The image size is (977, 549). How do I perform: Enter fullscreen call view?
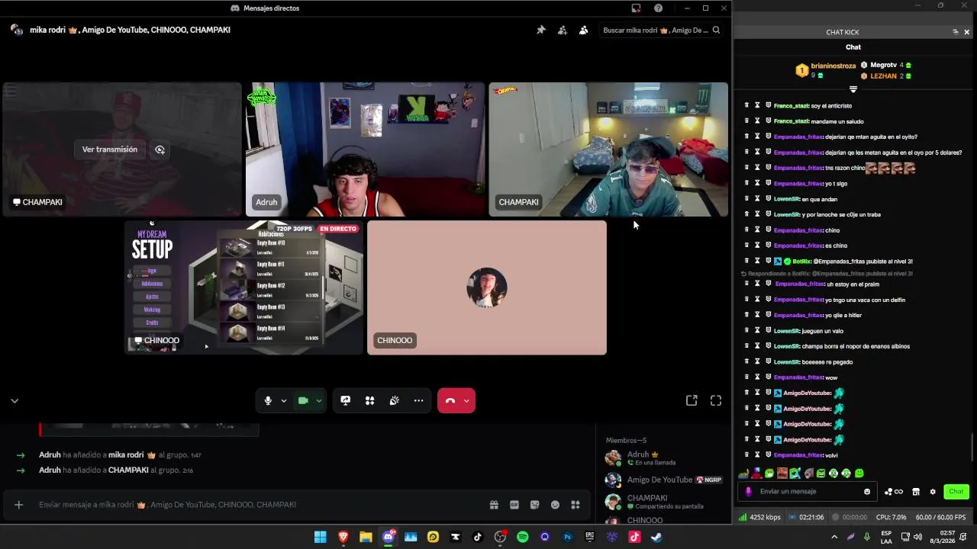716,400
